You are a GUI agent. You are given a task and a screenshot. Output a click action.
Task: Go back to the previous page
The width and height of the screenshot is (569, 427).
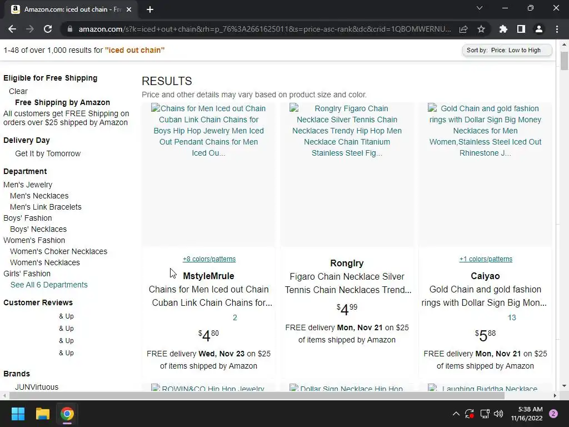(12, 29)
